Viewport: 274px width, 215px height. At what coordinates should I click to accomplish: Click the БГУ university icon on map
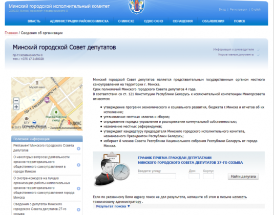(x=27, y=119)
